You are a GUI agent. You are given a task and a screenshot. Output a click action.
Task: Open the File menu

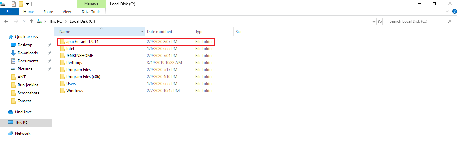point(9,12)
